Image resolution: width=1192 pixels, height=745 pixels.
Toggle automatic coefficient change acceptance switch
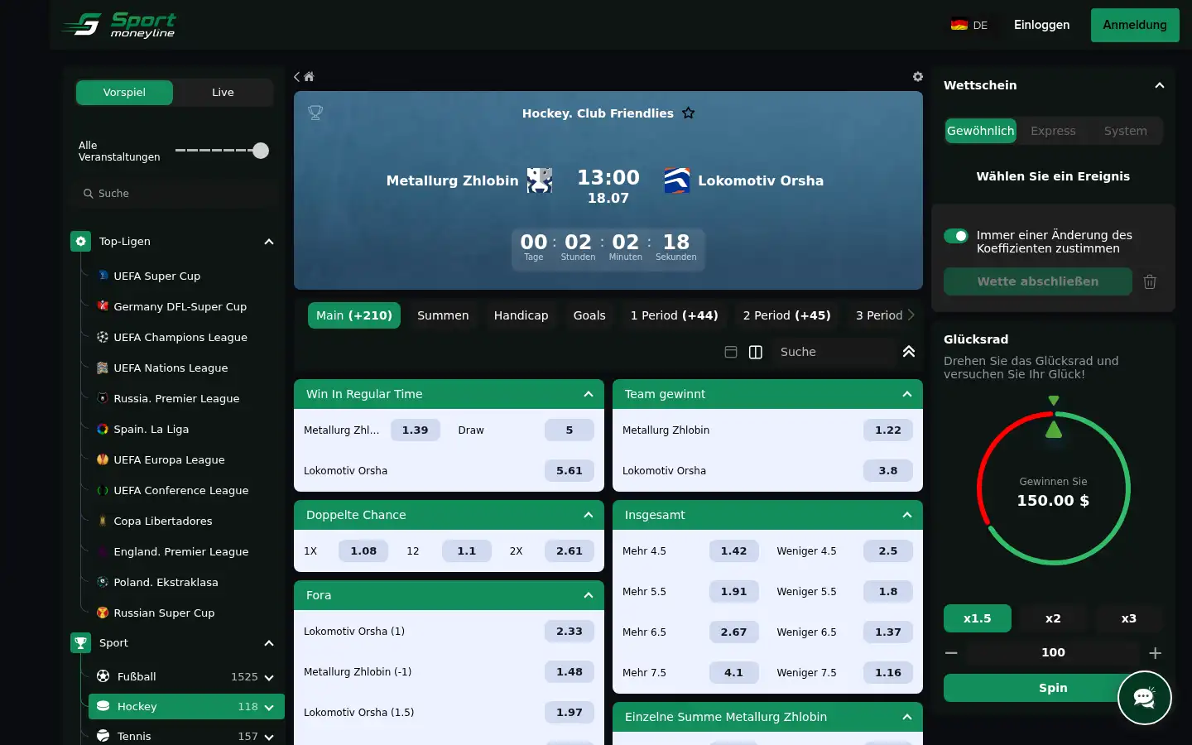click(x=956, y=236)
